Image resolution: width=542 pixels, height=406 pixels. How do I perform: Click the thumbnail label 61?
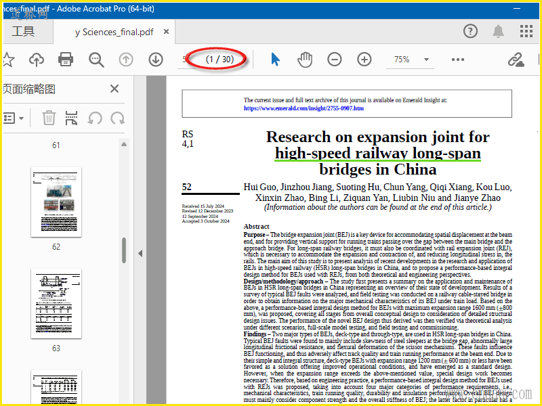click(56, 145)
